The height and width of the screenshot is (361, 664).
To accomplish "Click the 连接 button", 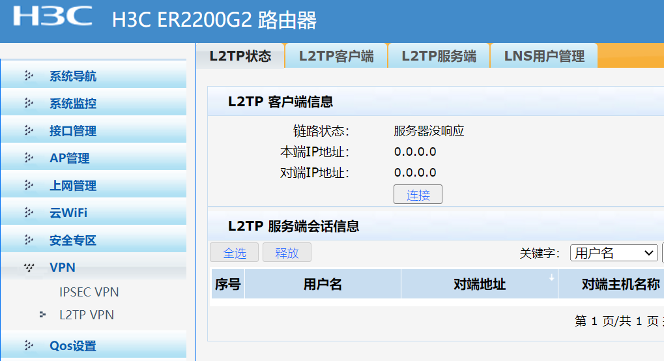I will click(418, 194).
